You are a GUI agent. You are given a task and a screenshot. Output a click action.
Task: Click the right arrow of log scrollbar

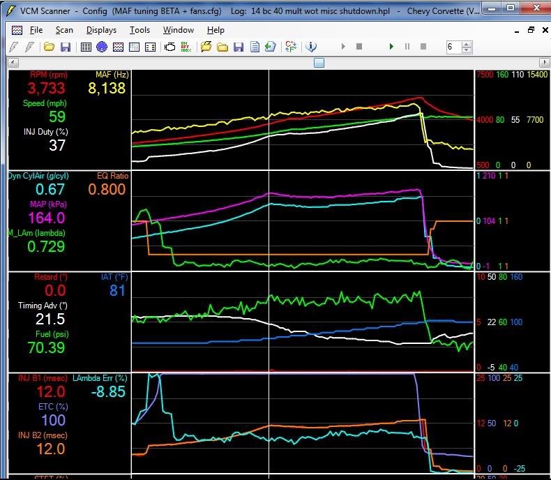544,63
